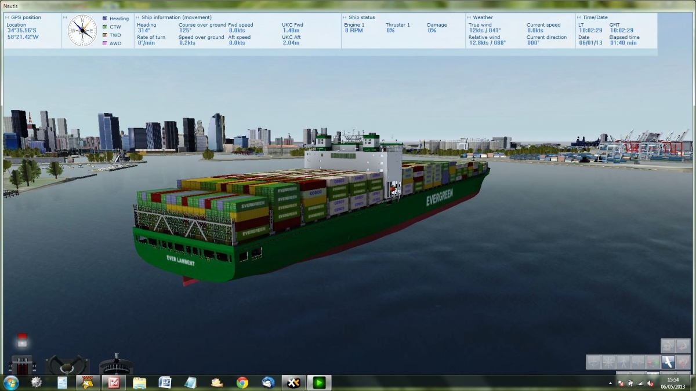Click the UKC Fwd value 1.40m

click(x=291, y=31)
